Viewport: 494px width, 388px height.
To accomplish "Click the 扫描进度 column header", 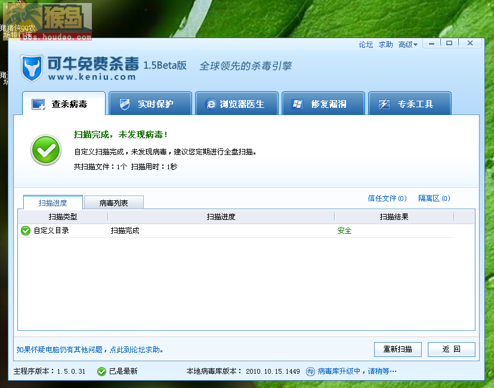I will tap(221, 217).
